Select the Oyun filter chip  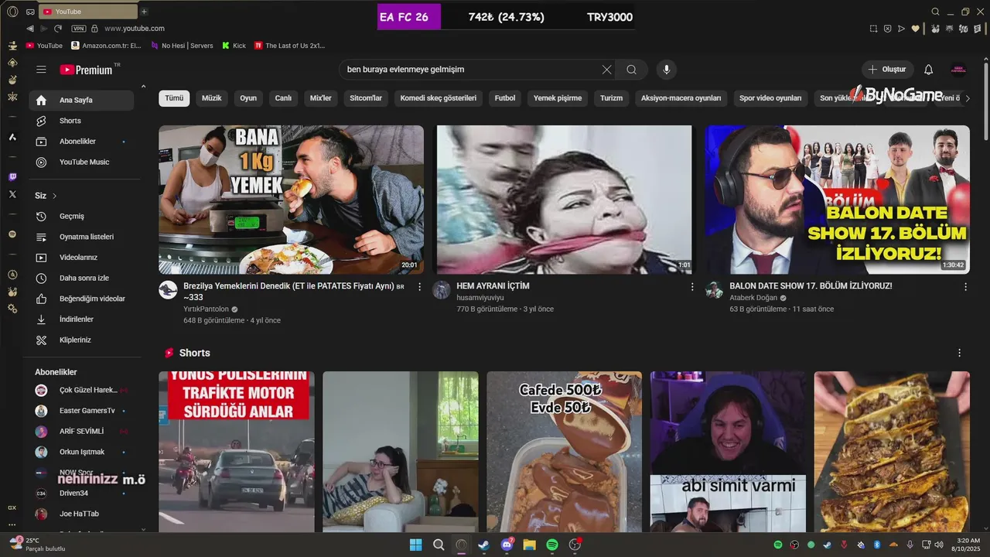(248, 98)
